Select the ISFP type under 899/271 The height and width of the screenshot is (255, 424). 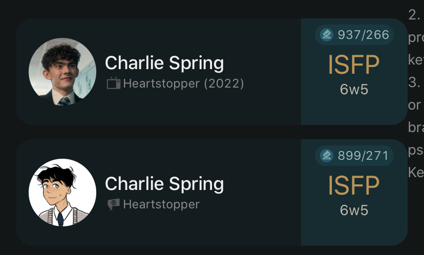coord(354,185)
